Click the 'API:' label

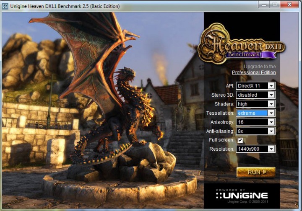230,86
